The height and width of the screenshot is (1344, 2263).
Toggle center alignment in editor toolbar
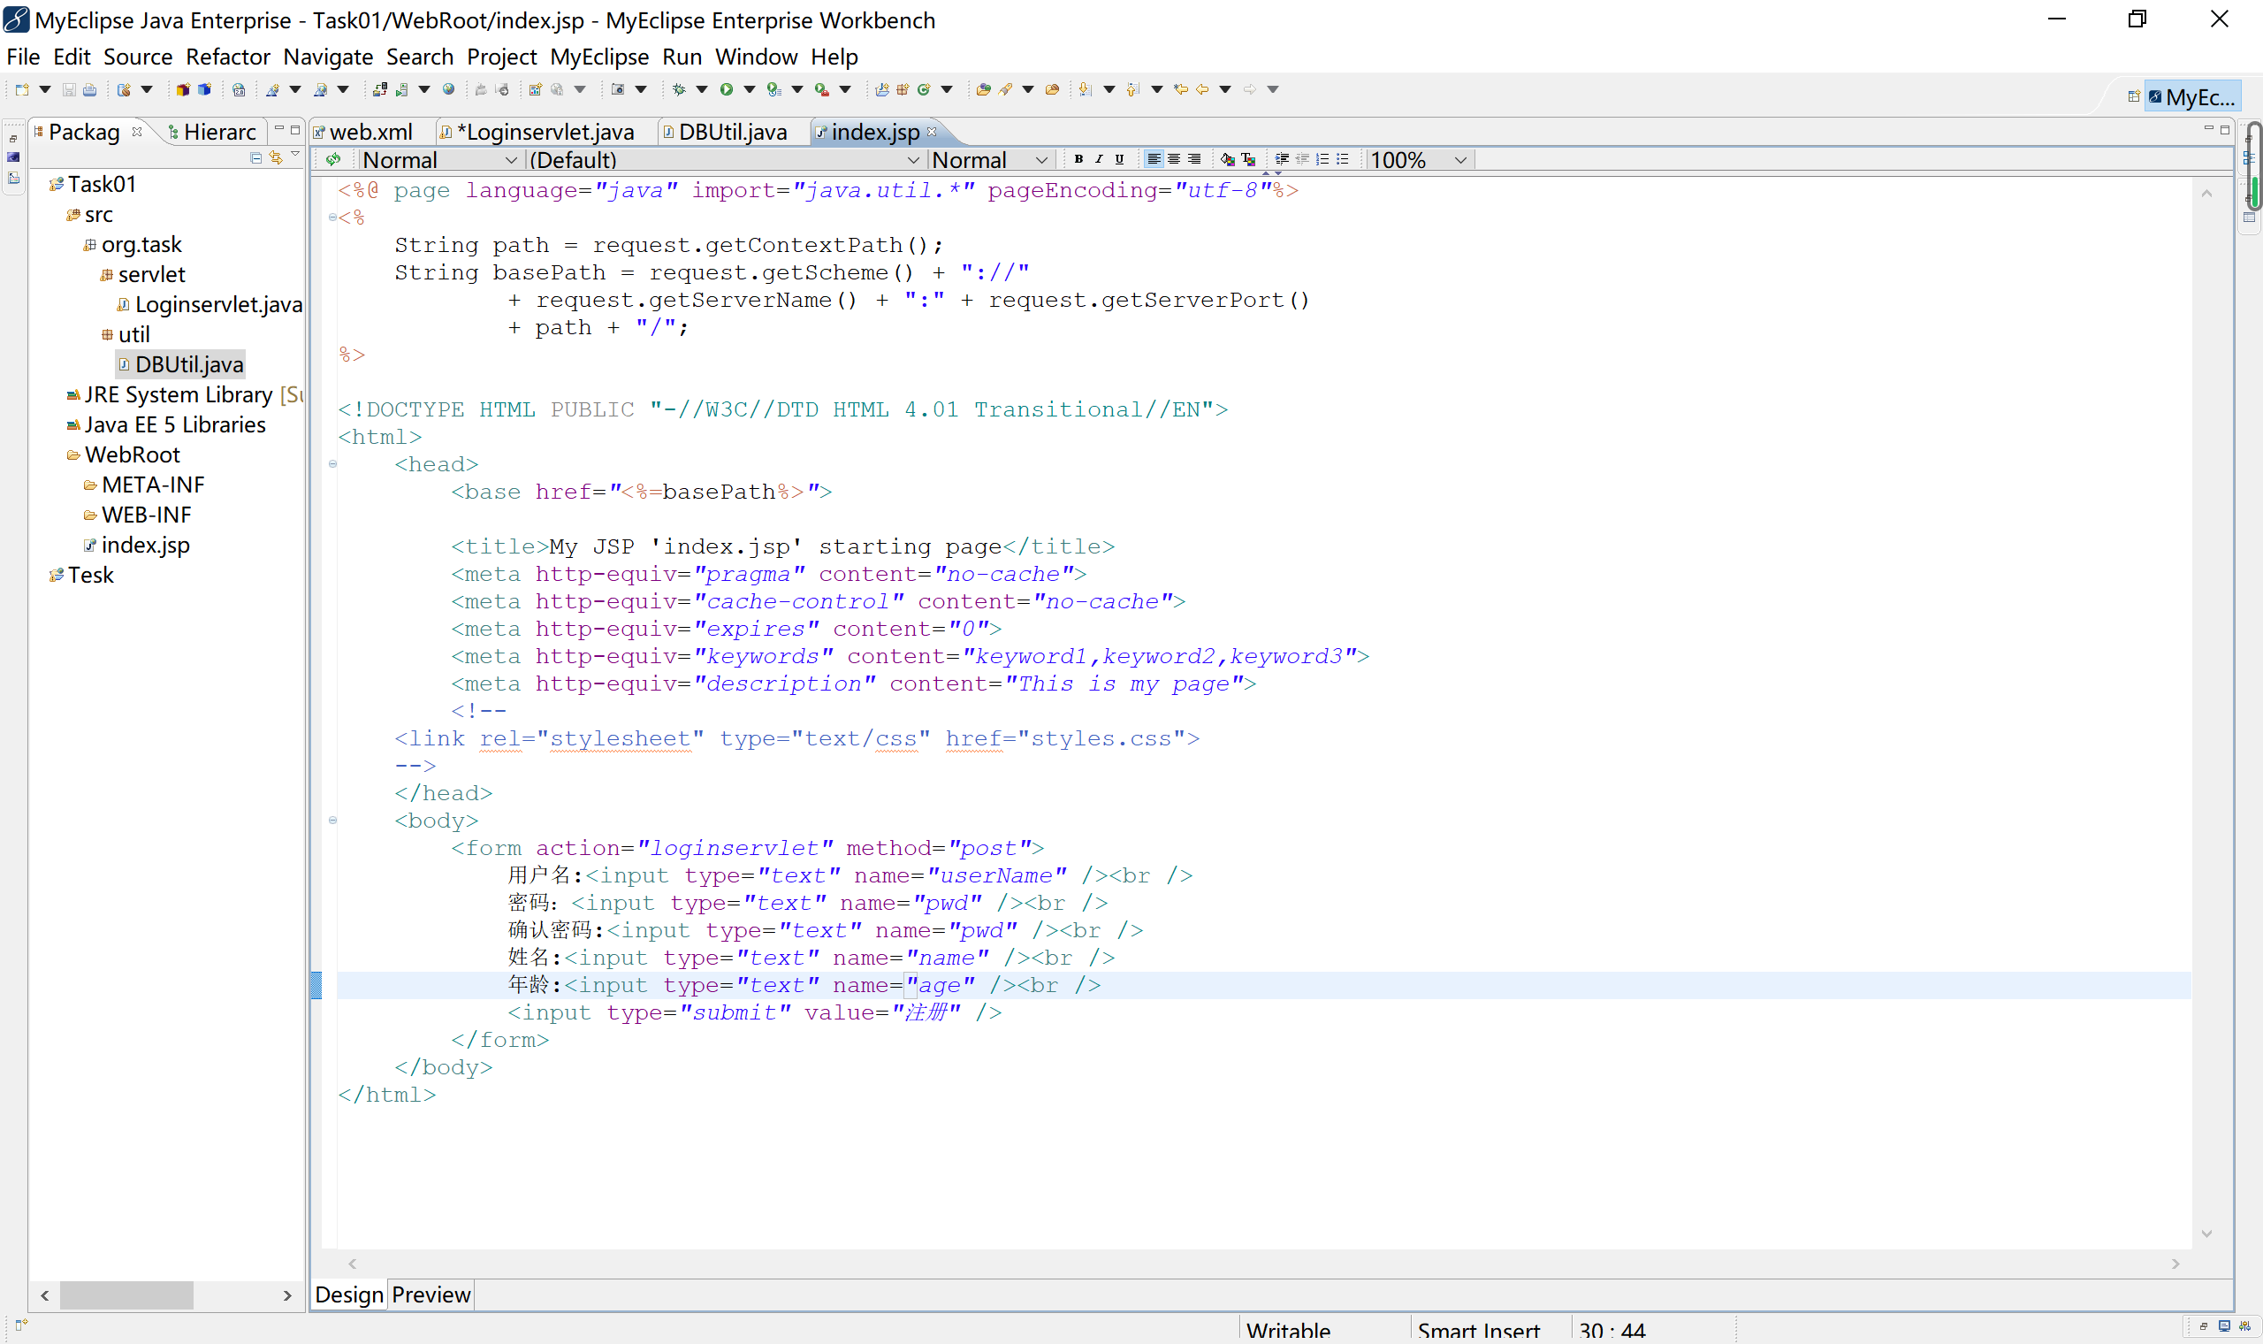1174,159
